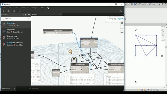Open the workspace tabs list icon
This screenshot has height=94, width=167.
click(x=123, y=15)
